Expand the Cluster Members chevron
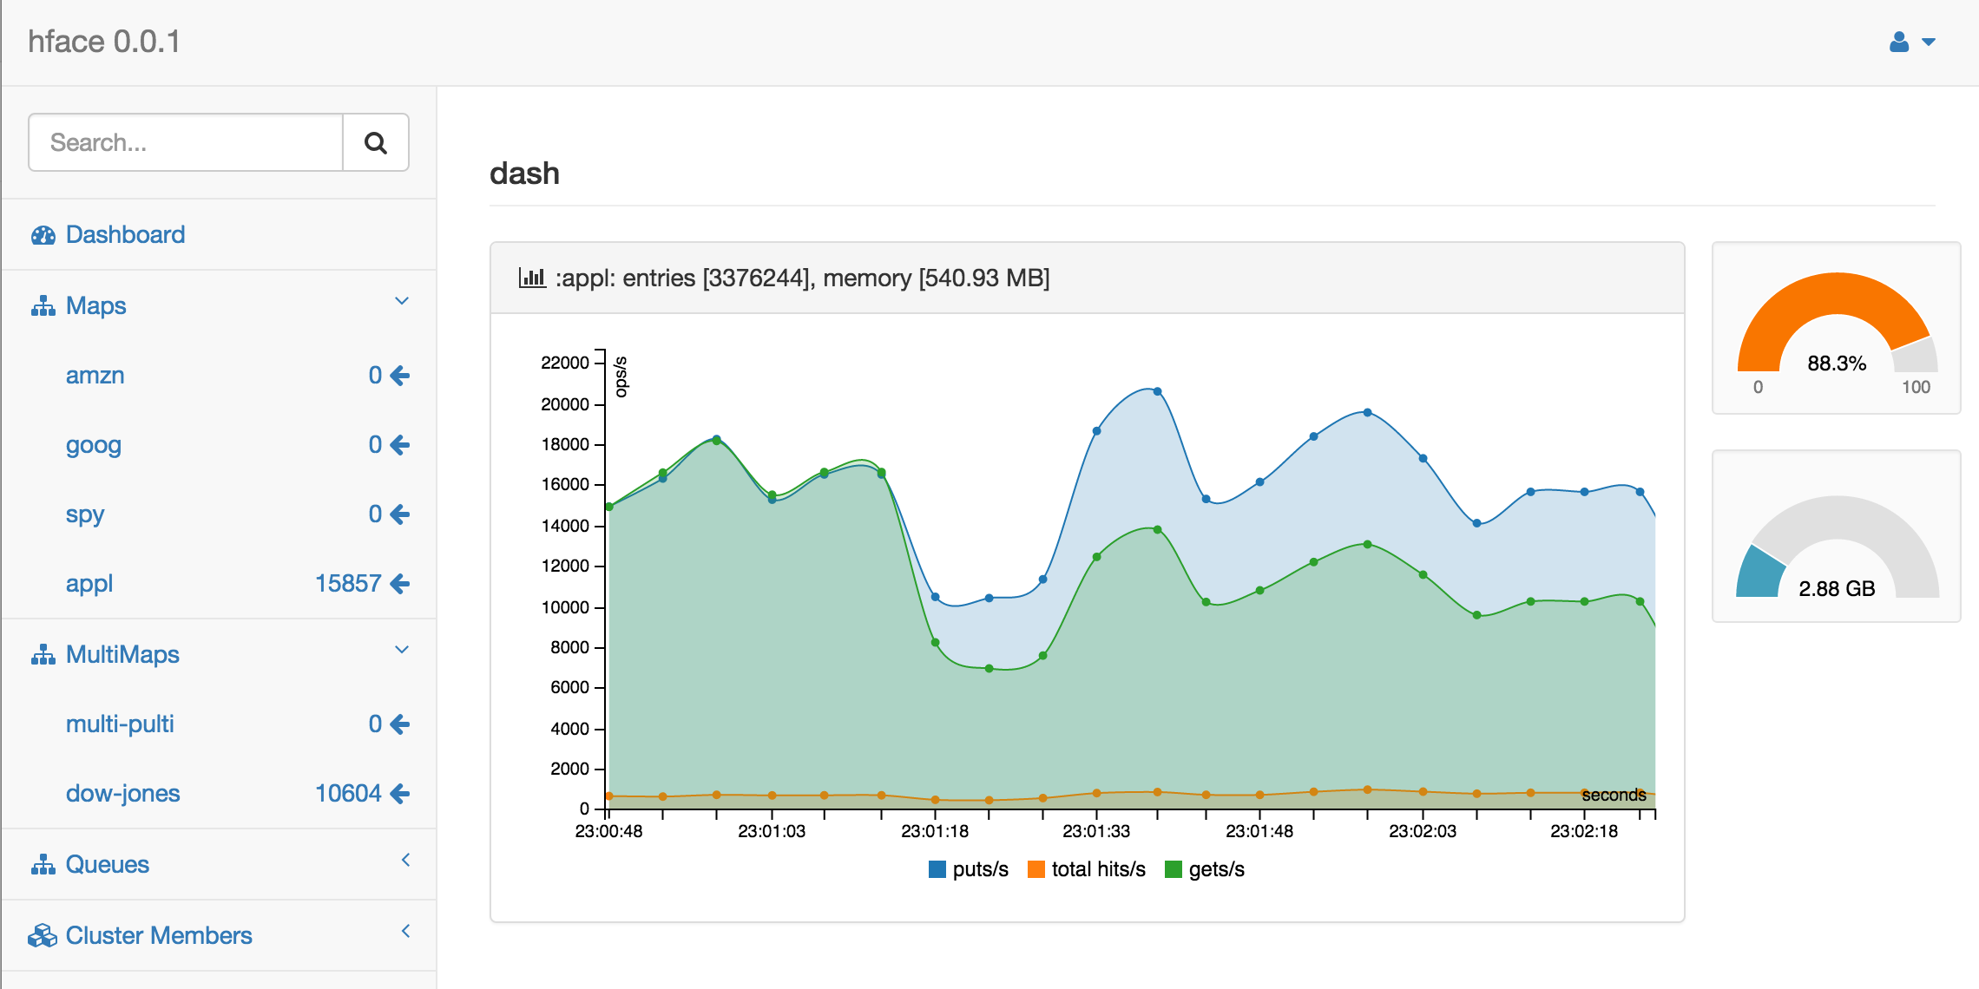 pos(405,931)
